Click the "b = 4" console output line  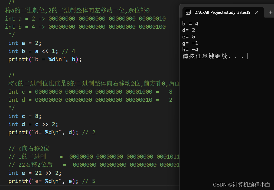190,24
